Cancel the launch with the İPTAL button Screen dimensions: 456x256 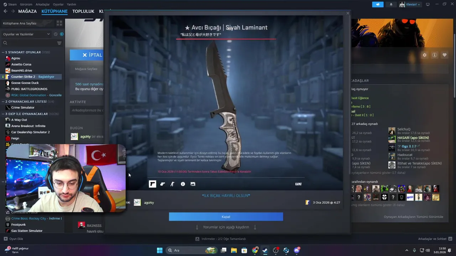(87, 55)
